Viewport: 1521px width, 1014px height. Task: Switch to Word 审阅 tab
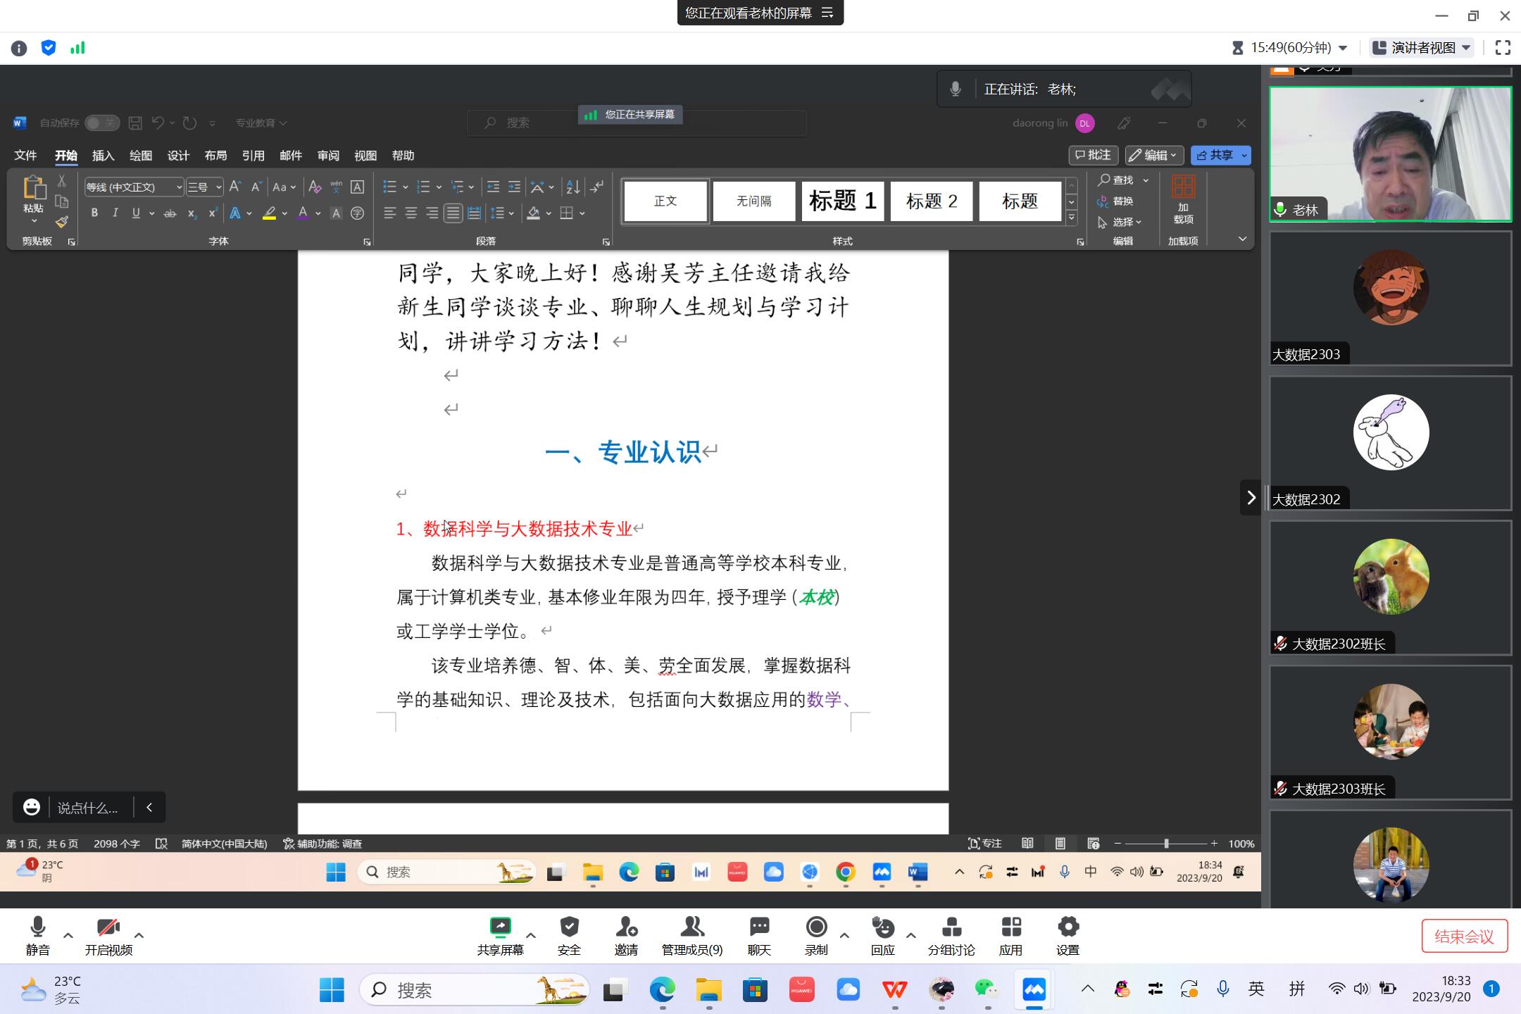coord(328,156)
